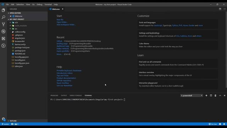Open the Debug view in activity bar
Image resolution: width=227 pixels, height=128 pixels.
point(3,31)
